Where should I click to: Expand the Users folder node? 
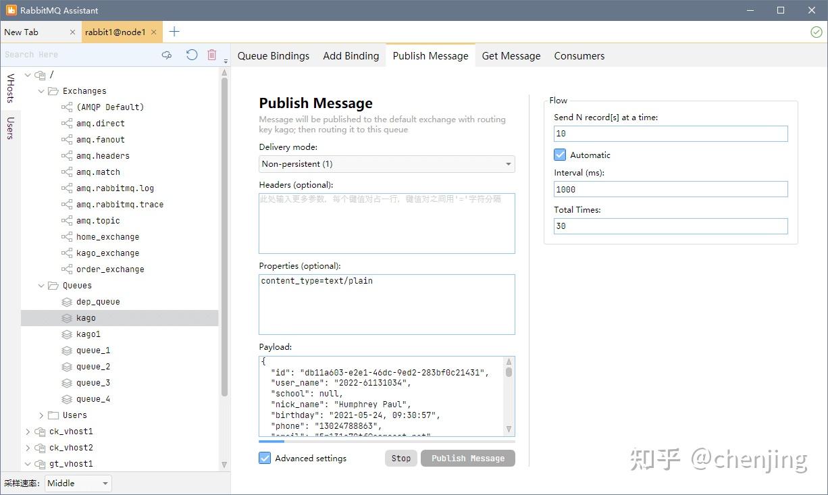tap(41, 415)
